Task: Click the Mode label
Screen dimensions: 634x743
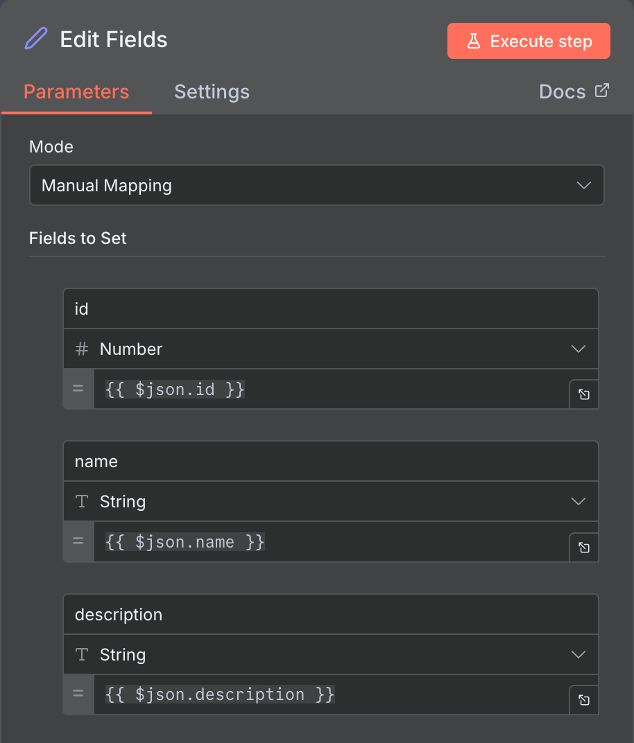Action: (x=51, y=146)
